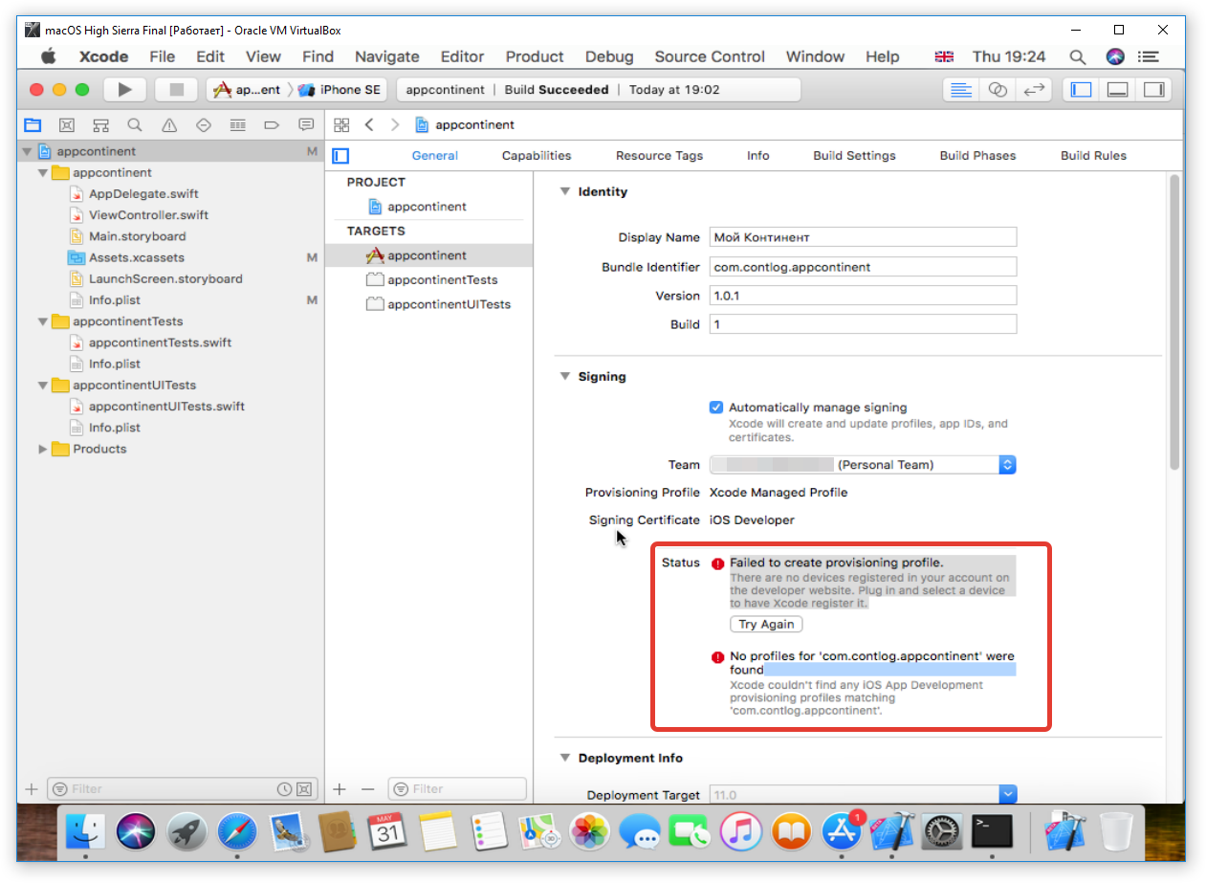Viewport: 1206px width, 883px height.
Task: Toggle the project and targets list sidebar
Action: point(341,156)
